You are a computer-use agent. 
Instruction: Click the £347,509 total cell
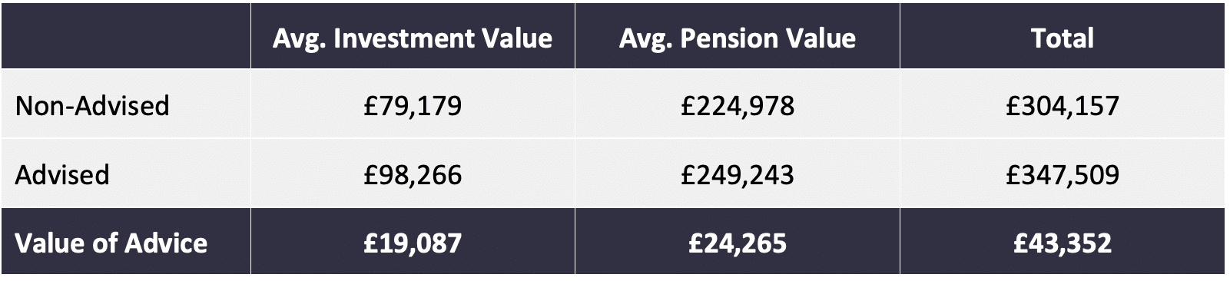point(1063,175)
